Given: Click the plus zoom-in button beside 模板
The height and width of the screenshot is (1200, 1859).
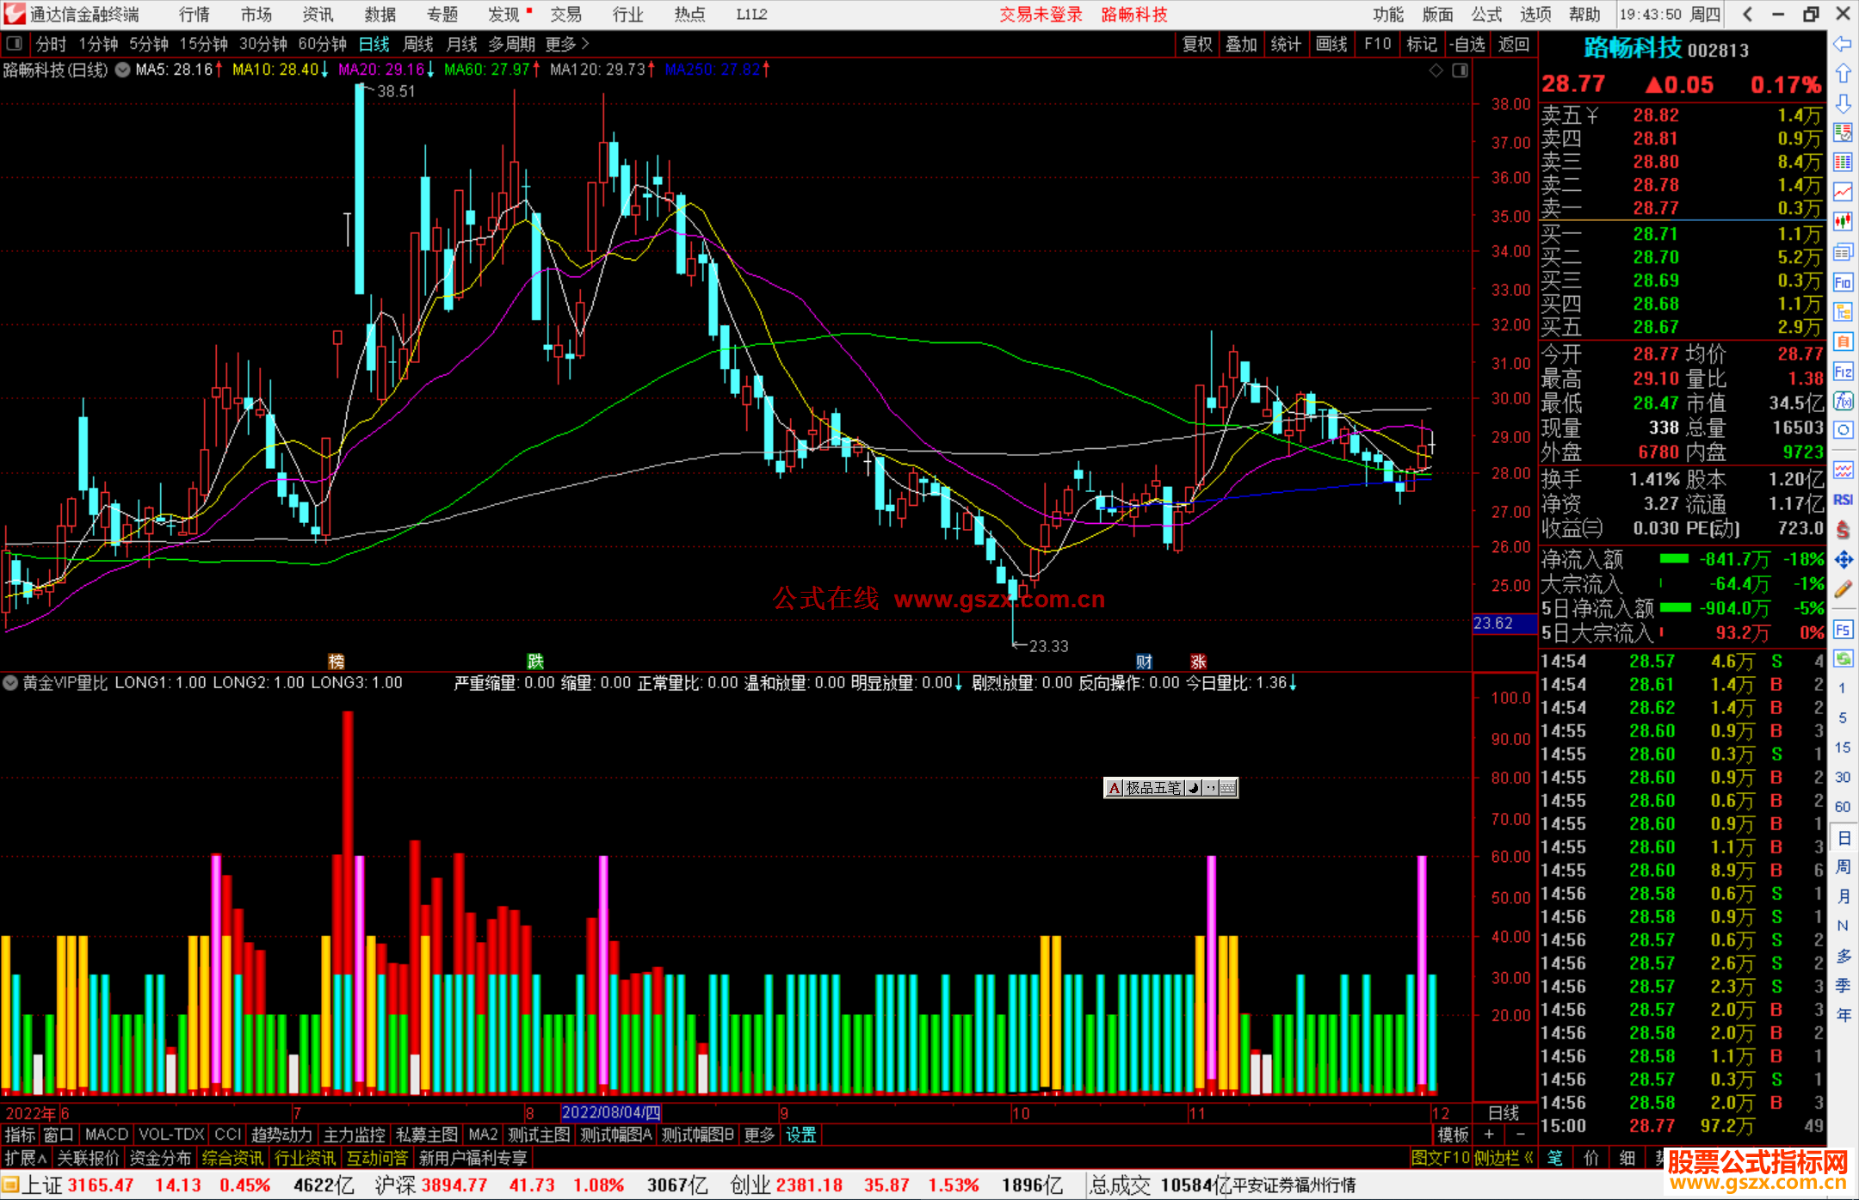Looking at the screenshot, I should click(1489, 1135).
